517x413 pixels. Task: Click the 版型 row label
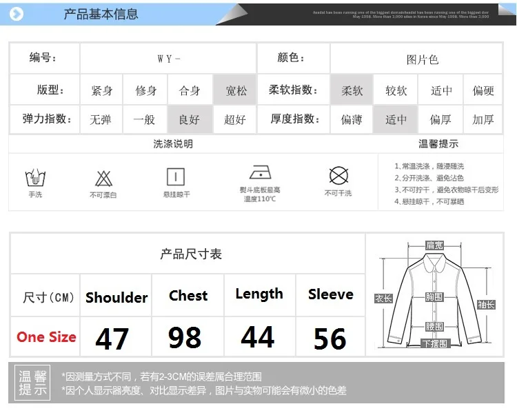(x=44, y=90)
